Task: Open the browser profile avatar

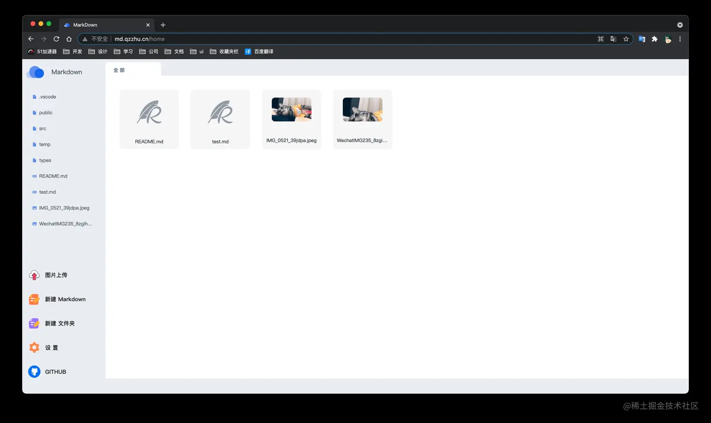Action: coord(667,39)
